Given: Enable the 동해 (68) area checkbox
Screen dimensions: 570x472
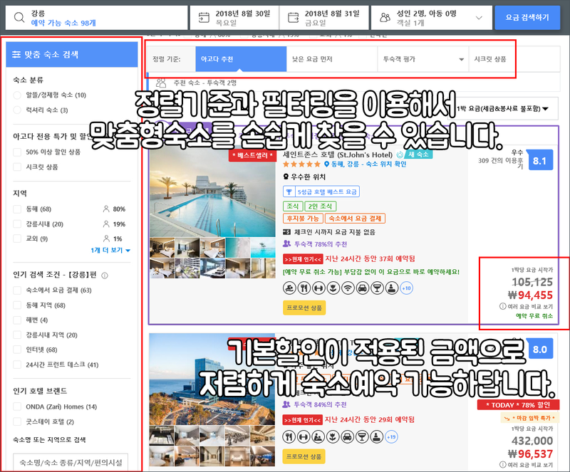Looking at the screenshot, I should coord(17,209).
